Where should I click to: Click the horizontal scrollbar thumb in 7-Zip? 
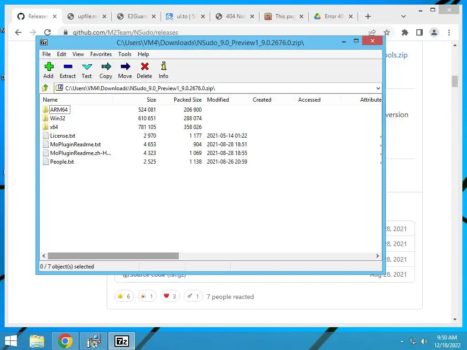[113, 256]
